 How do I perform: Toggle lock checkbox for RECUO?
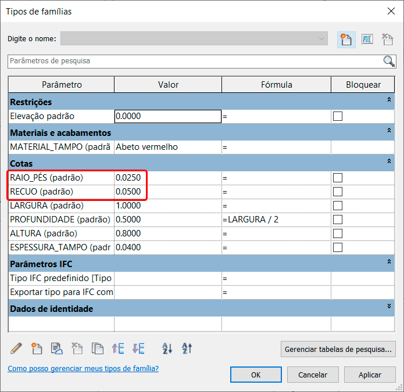338,192
